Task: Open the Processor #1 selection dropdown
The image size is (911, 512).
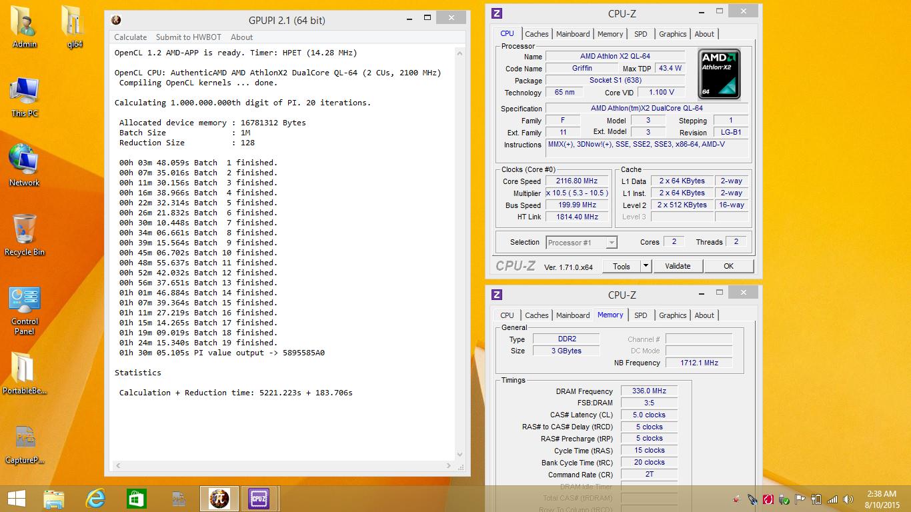Action: point(582,243)
